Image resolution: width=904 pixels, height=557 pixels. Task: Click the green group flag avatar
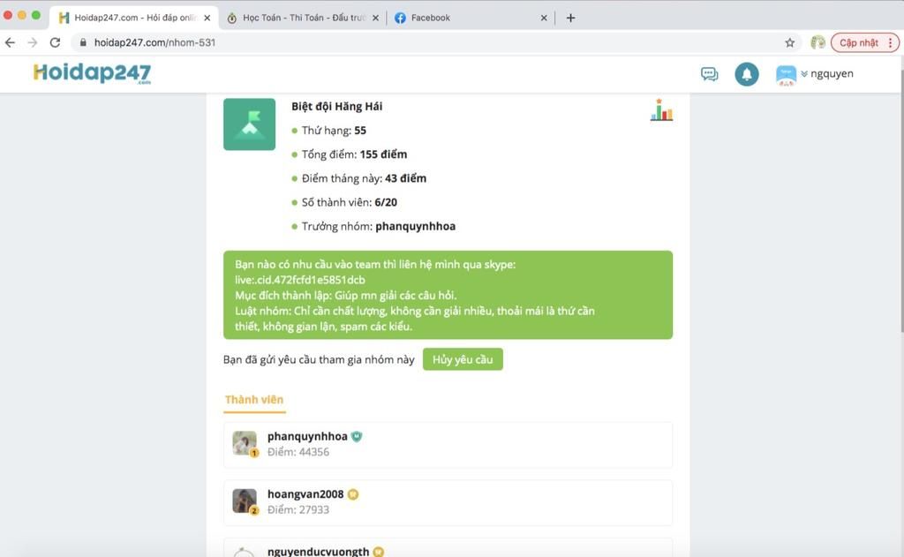tap(249, 124)
